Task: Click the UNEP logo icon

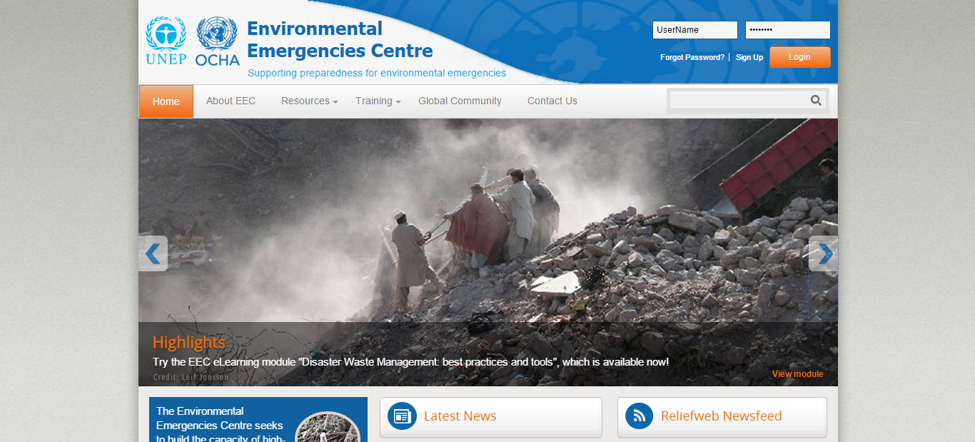Action: (x=166, y=41)
